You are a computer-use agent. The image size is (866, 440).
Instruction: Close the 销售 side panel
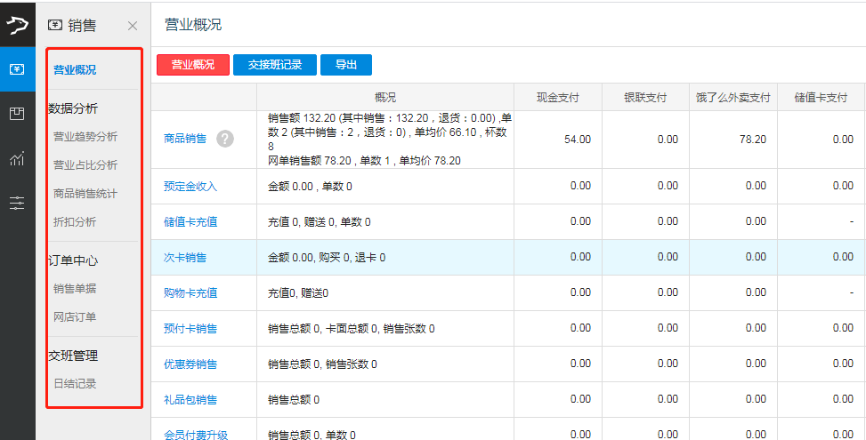(x=133, y=26)
